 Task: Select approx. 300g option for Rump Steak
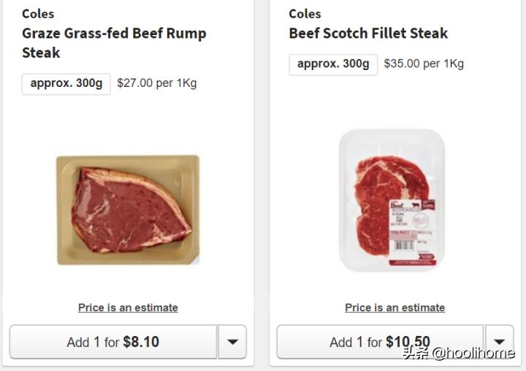pos(66,83)
